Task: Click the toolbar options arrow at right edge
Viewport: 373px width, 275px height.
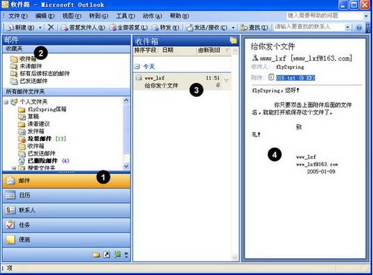Action: [x=368, y=28]
